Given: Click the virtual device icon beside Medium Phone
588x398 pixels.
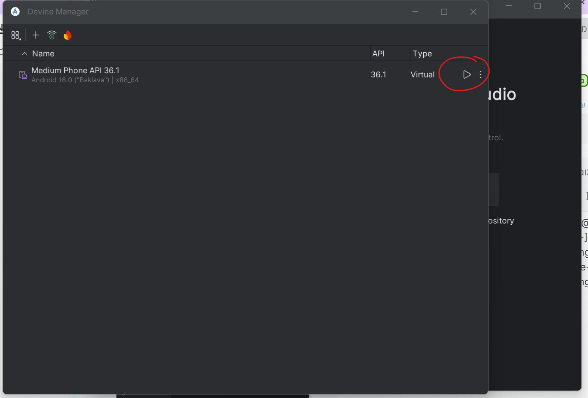Looking at the screenshot, I should click(23, 75).
